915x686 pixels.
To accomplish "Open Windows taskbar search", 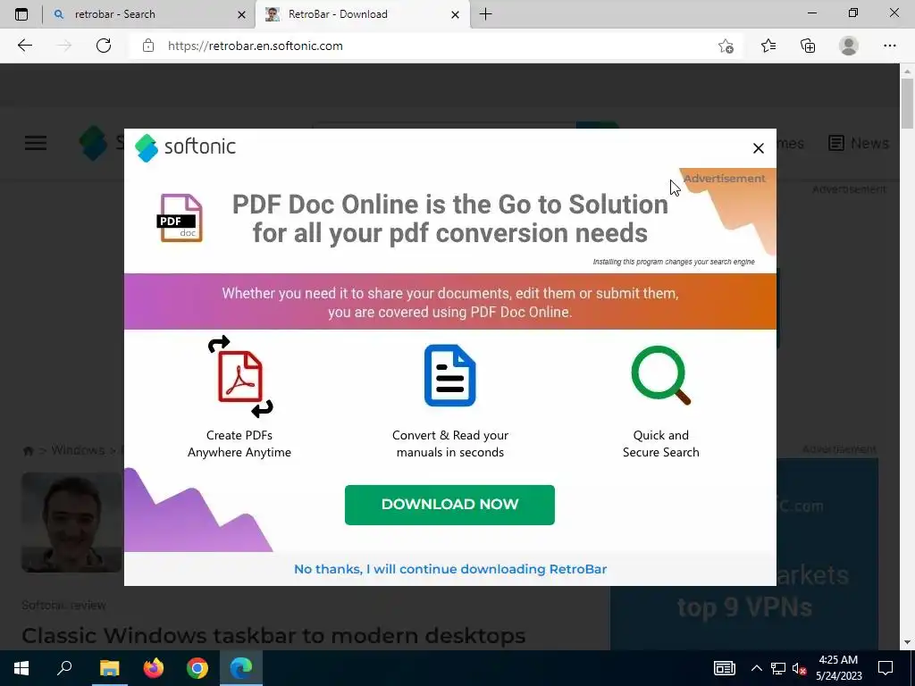I will pyautogui.click(x=64, y=668).
